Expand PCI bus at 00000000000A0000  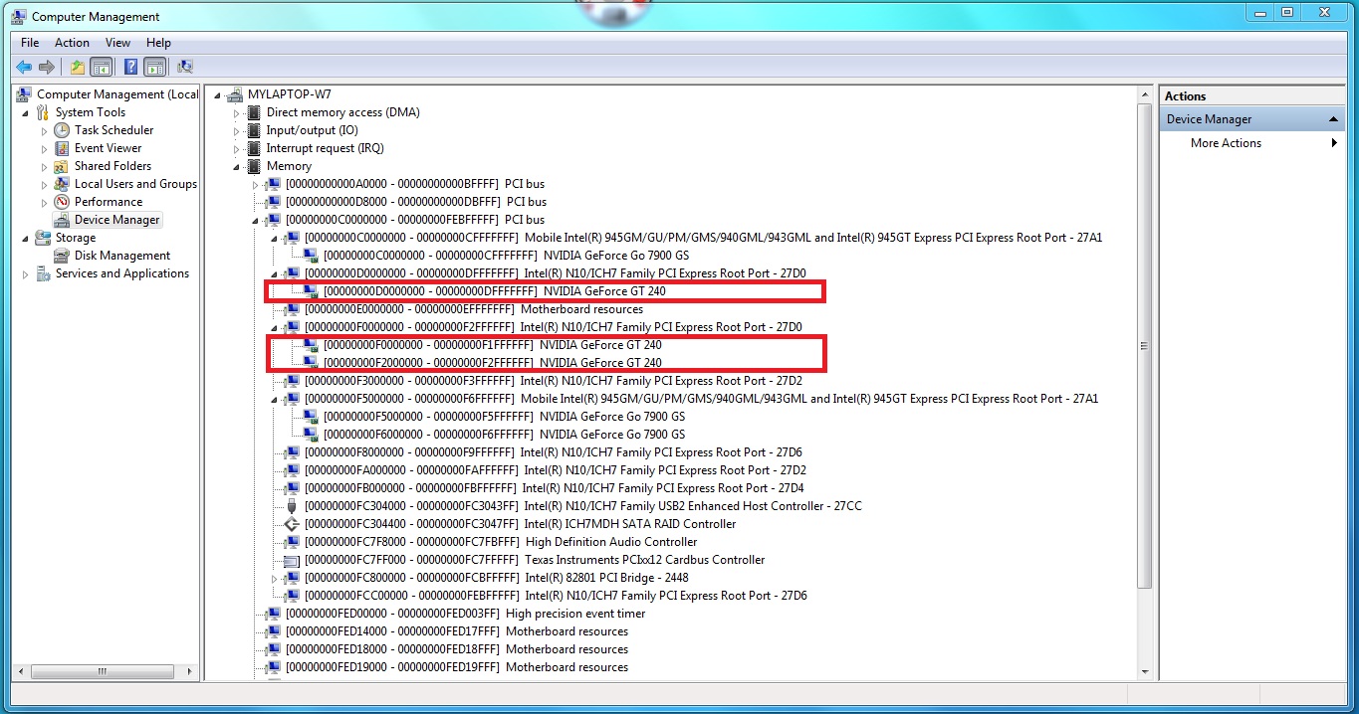coord(256,184)
